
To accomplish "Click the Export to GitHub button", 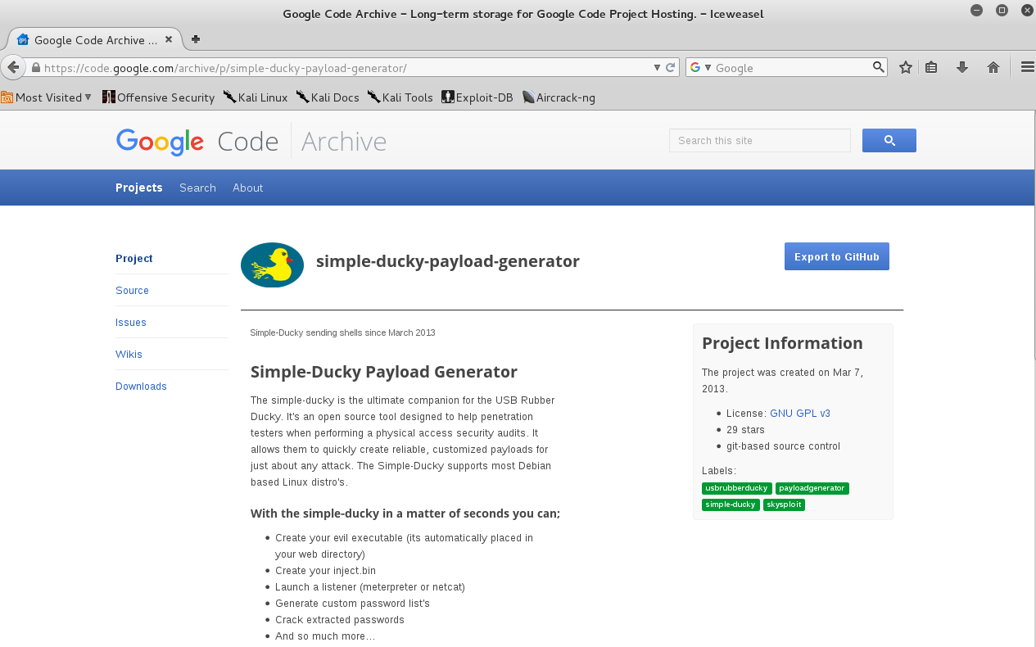I will 836,256.
